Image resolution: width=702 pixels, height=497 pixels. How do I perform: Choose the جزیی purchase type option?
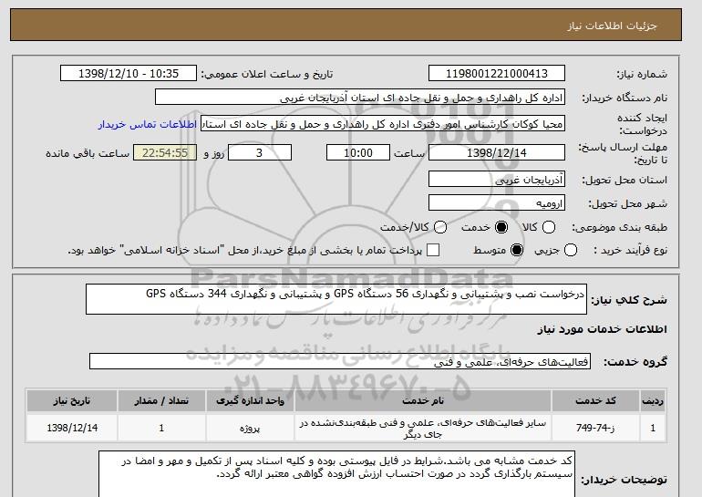pyautogui.click(x=571, y=250)
